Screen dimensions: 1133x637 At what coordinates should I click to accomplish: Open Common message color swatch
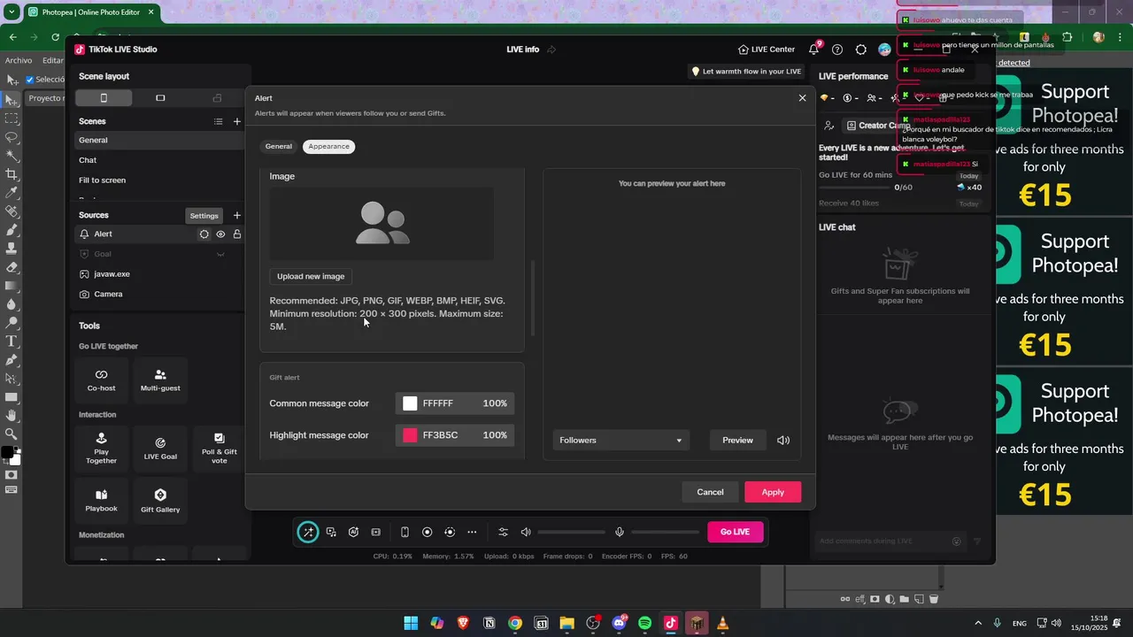pos(410,403)
